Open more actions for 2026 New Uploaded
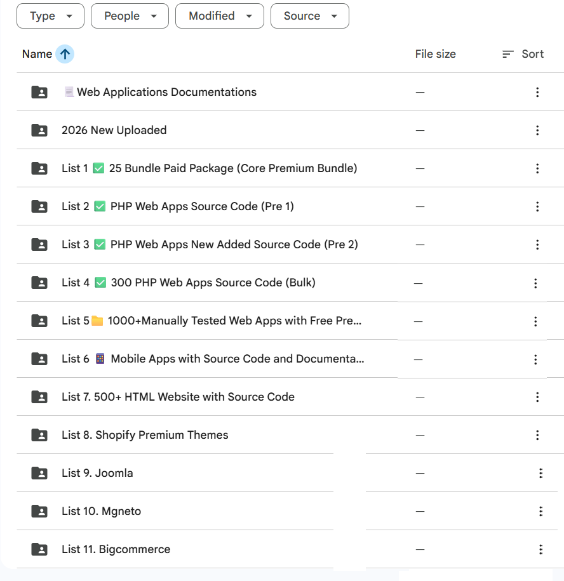The height and width of the screenshot is (581, 564). click(537, 130)
